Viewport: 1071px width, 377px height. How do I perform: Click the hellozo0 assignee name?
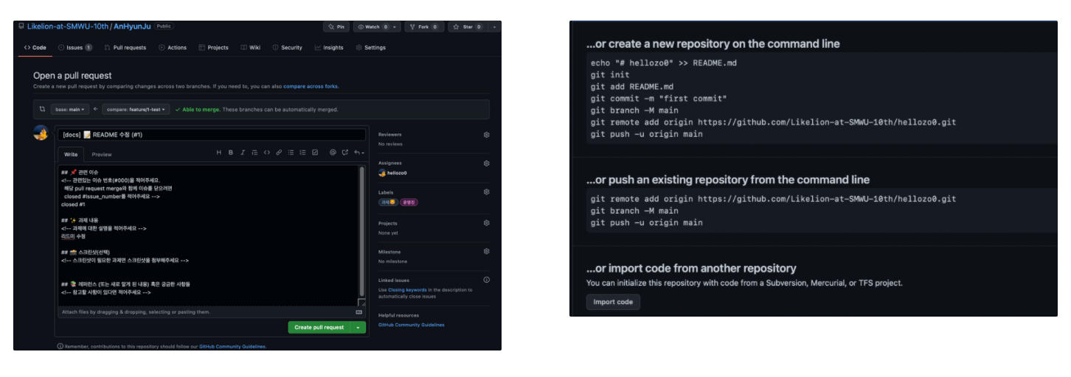click(397, 173)
